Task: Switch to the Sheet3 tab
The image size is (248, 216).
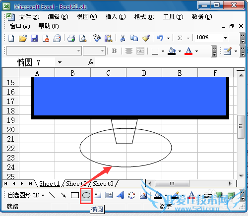Action: 103,184
